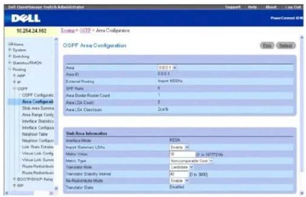Click the Refresh button
Viewport: 306px width, 197px height.
(x=286, y=45)
